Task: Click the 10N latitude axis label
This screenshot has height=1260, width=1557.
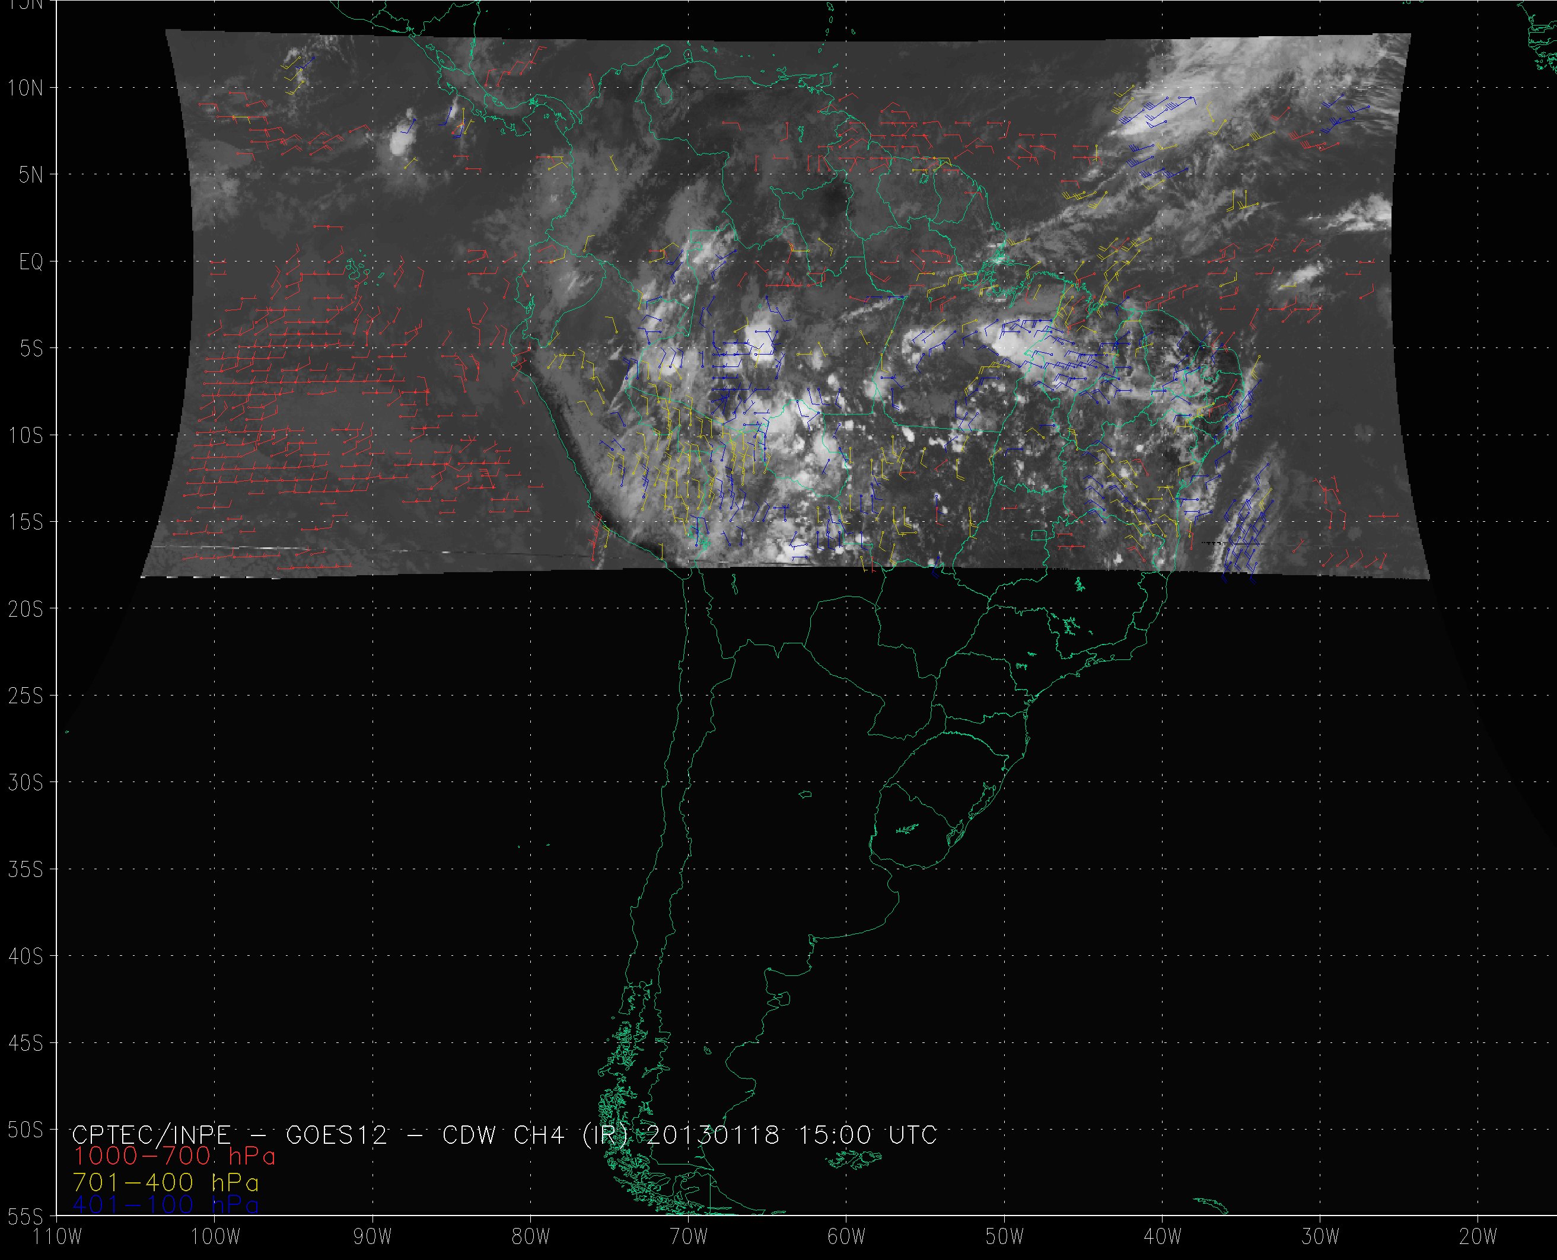Action: pos(26,88)
